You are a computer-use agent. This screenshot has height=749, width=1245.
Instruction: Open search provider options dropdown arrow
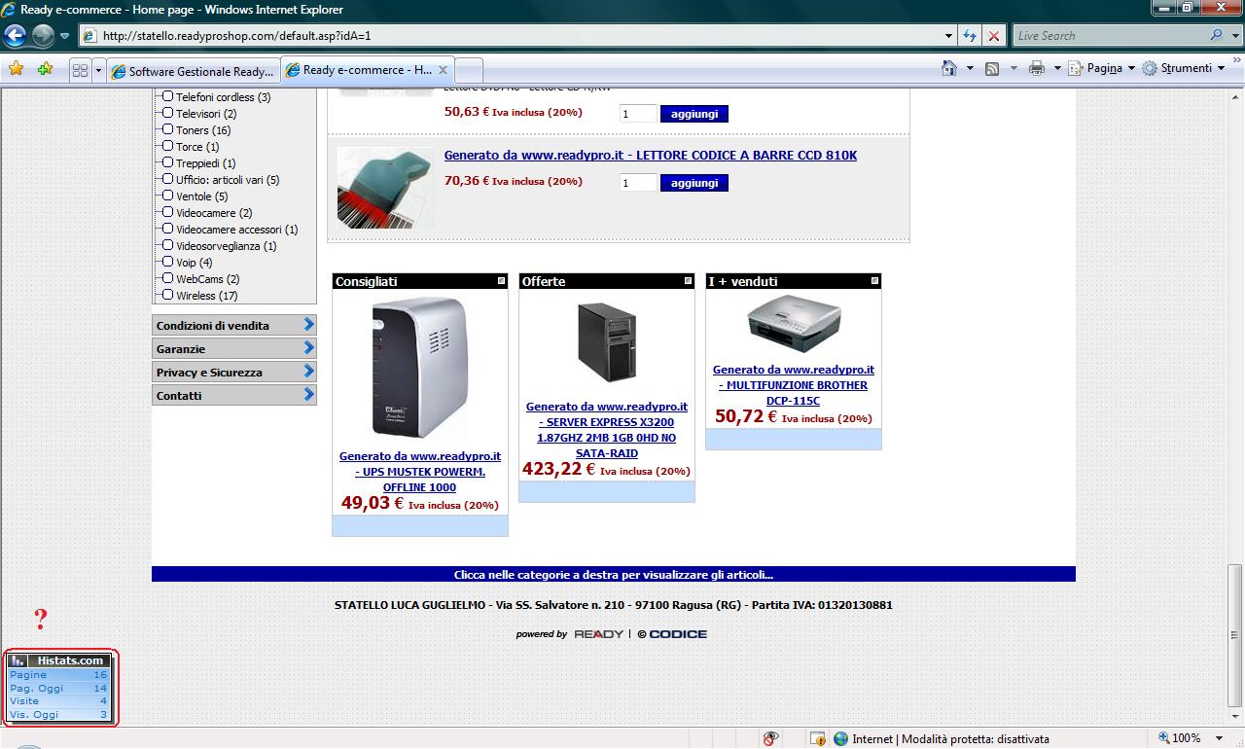point(1234,36)
